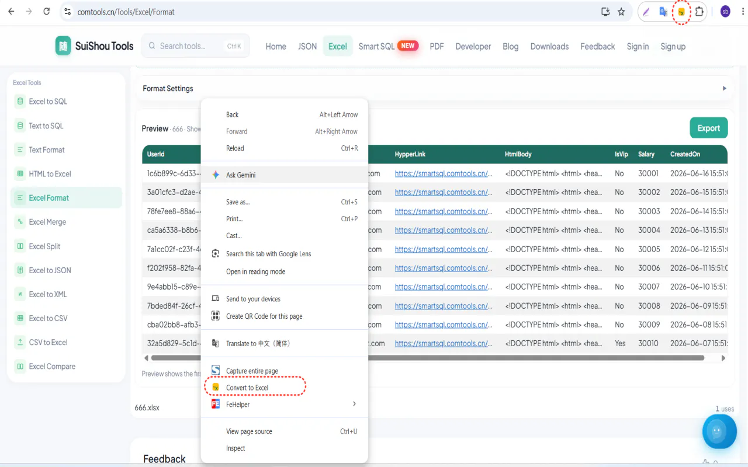Click the HtmlBody column header
The height and width of the screenshot is (467, 748).
click(x=518, y=154)
